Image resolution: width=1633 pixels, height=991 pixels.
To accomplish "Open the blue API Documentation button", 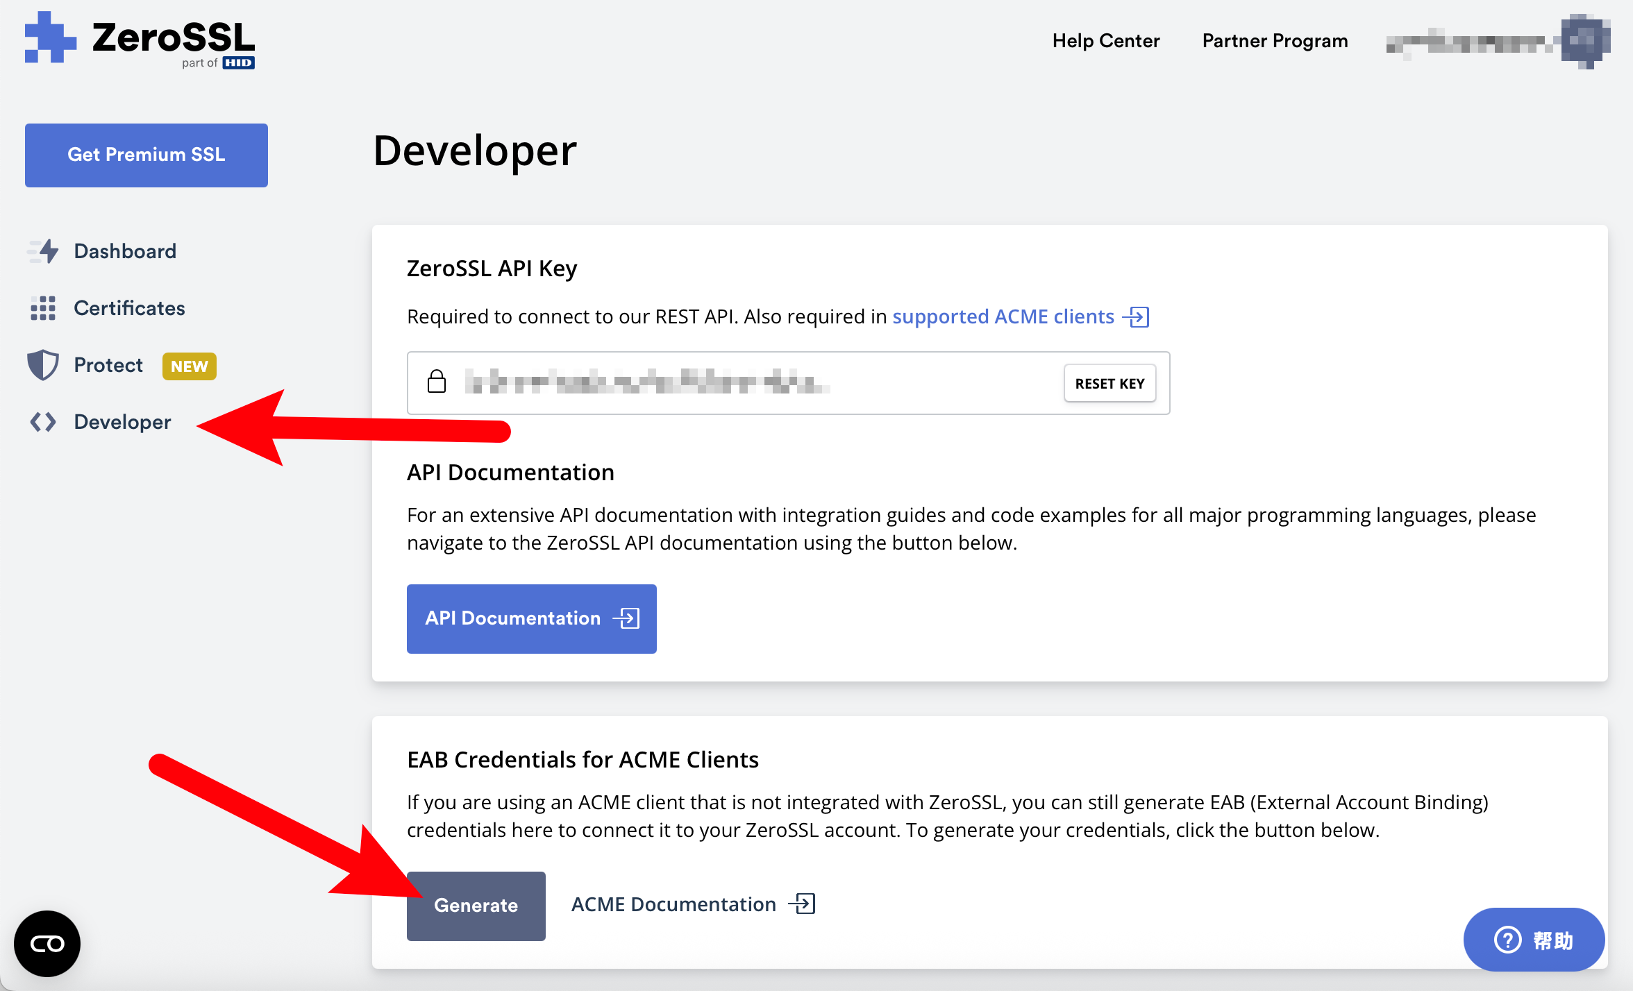I will tap(531, 618).
